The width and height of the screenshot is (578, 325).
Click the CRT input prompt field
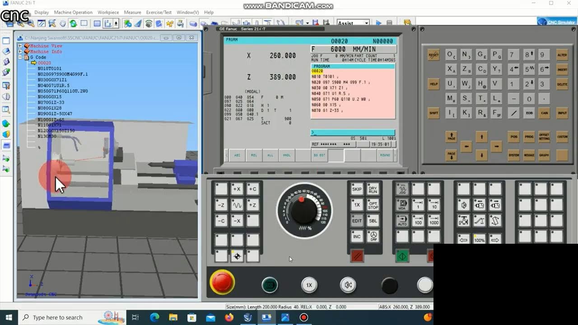(x=353, y=133)
